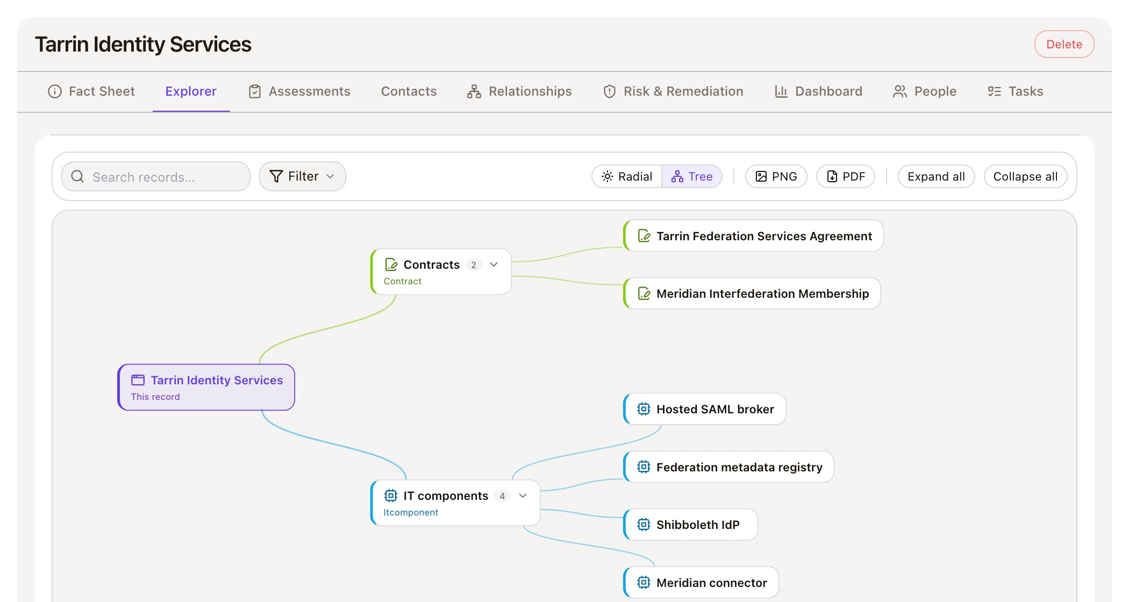The width and height of the screenshot is (1129, 602).
Task: Select the Tarrin Identity Services root node
Action: (206, 388)
